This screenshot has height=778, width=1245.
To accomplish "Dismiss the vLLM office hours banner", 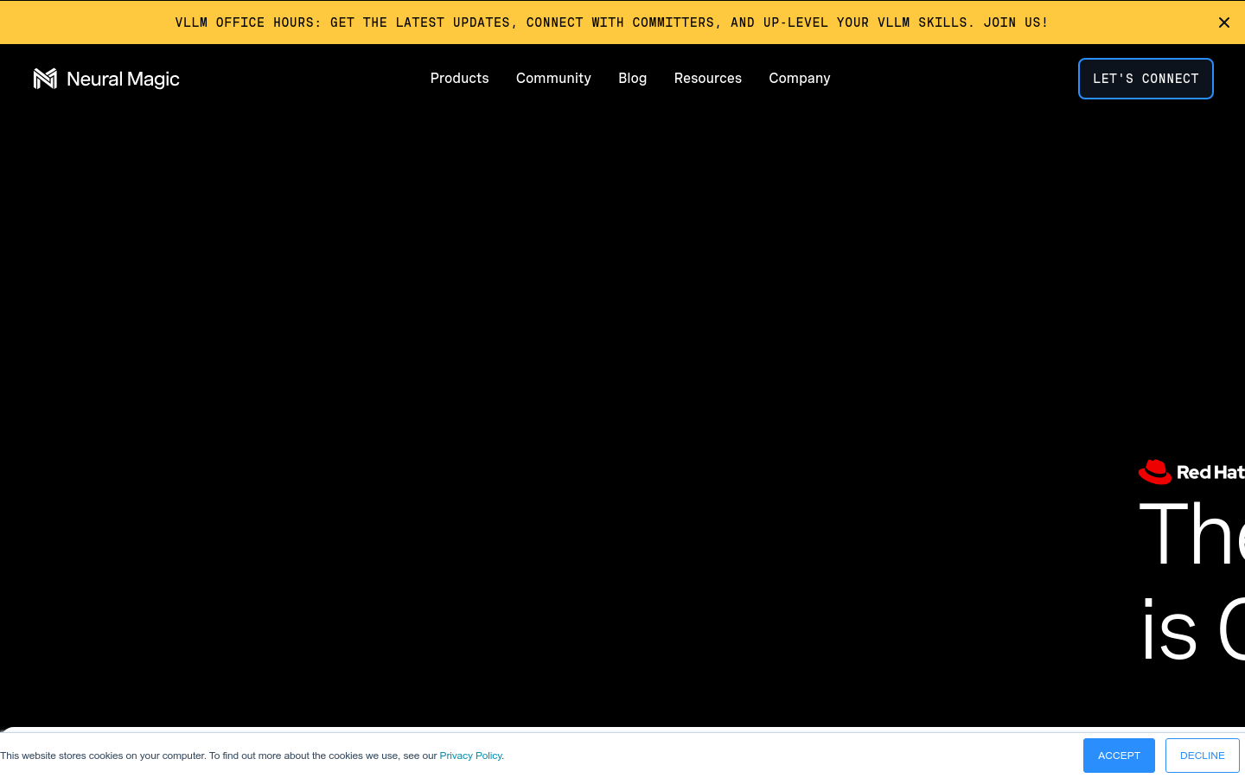I will click(x=1223, y=22).
